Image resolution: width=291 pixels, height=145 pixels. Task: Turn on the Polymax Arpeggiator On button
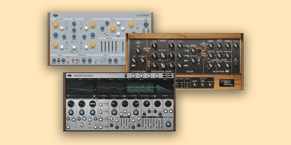(x=73, y=60)
